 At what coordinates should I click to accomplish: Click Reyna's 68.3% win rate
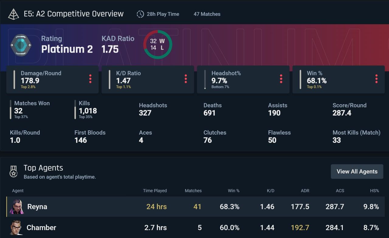tap(229, 207)
